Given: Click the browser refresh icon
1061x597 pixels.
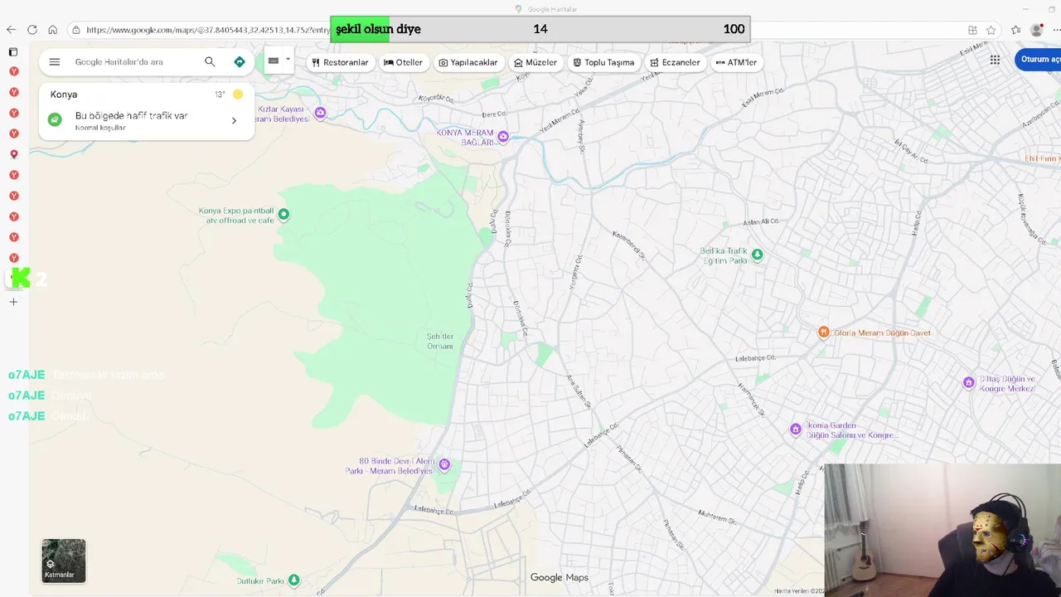Looking at the screenshot, I should point(31,30).
